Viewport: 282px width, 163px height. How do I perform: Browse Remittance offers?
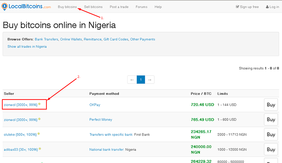pyautogui.click(x=93, y=39)
